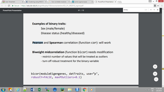Click 'Biweight midcorrelation' heading text

48,52
